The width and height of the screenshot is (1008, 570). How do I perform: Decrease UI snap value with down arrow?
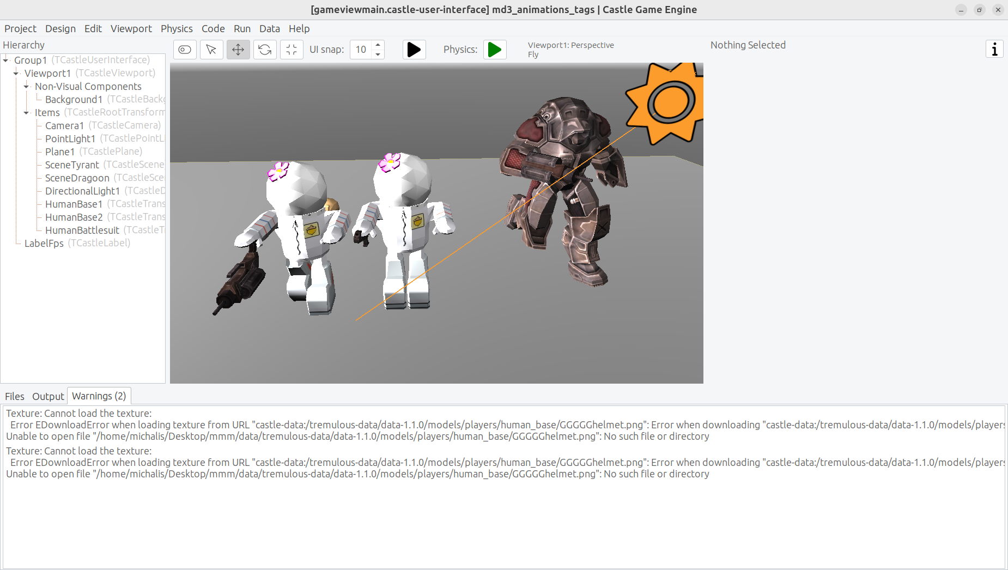coord(378,54)
